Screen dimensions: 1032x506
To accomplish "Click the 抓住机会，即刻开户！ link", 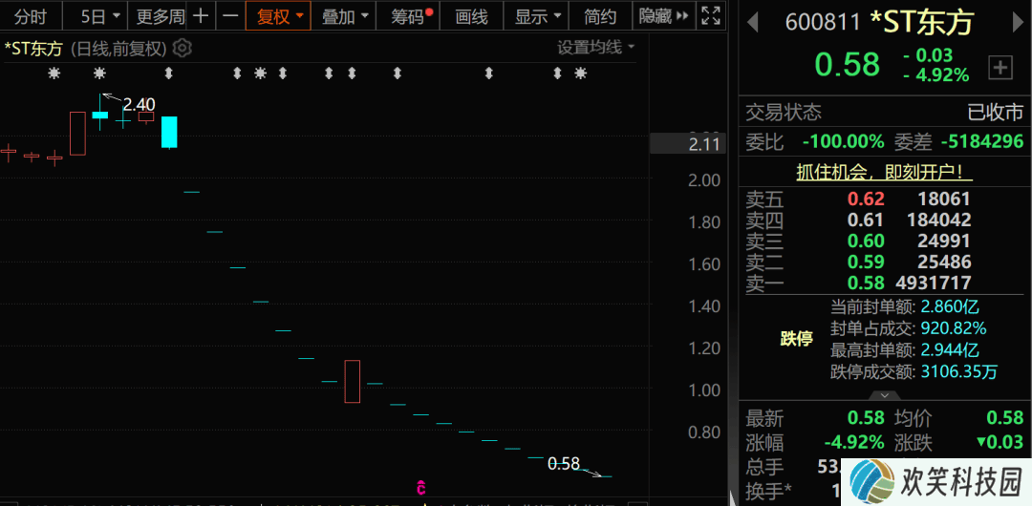I will click(885, 173).
